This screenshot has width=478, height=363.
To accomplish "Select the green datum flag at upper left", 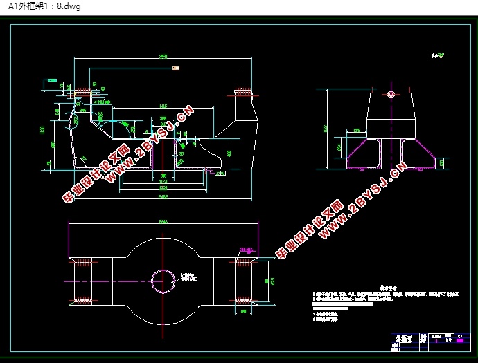I will coord(52,80).
